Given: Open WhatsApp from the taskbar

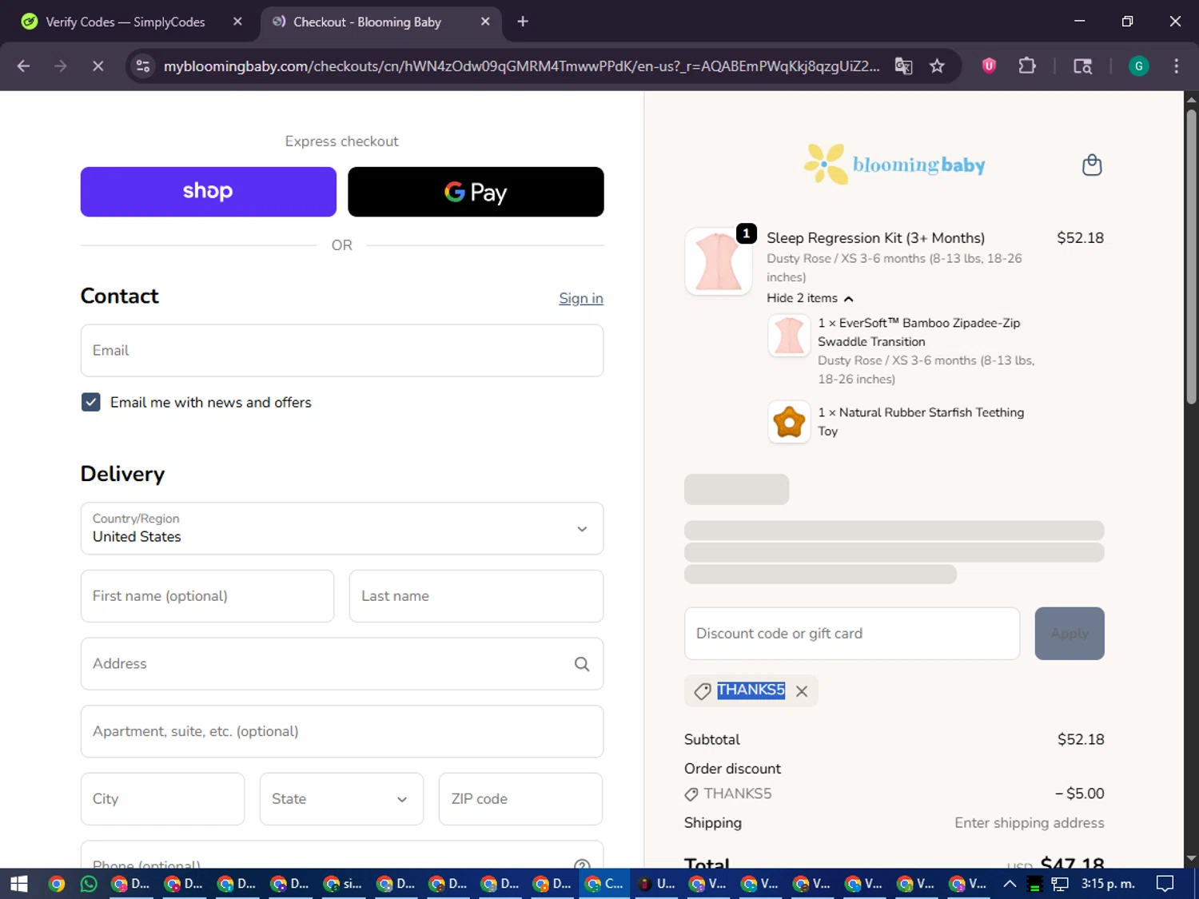Looking at the screenshot, I should 89,884.
